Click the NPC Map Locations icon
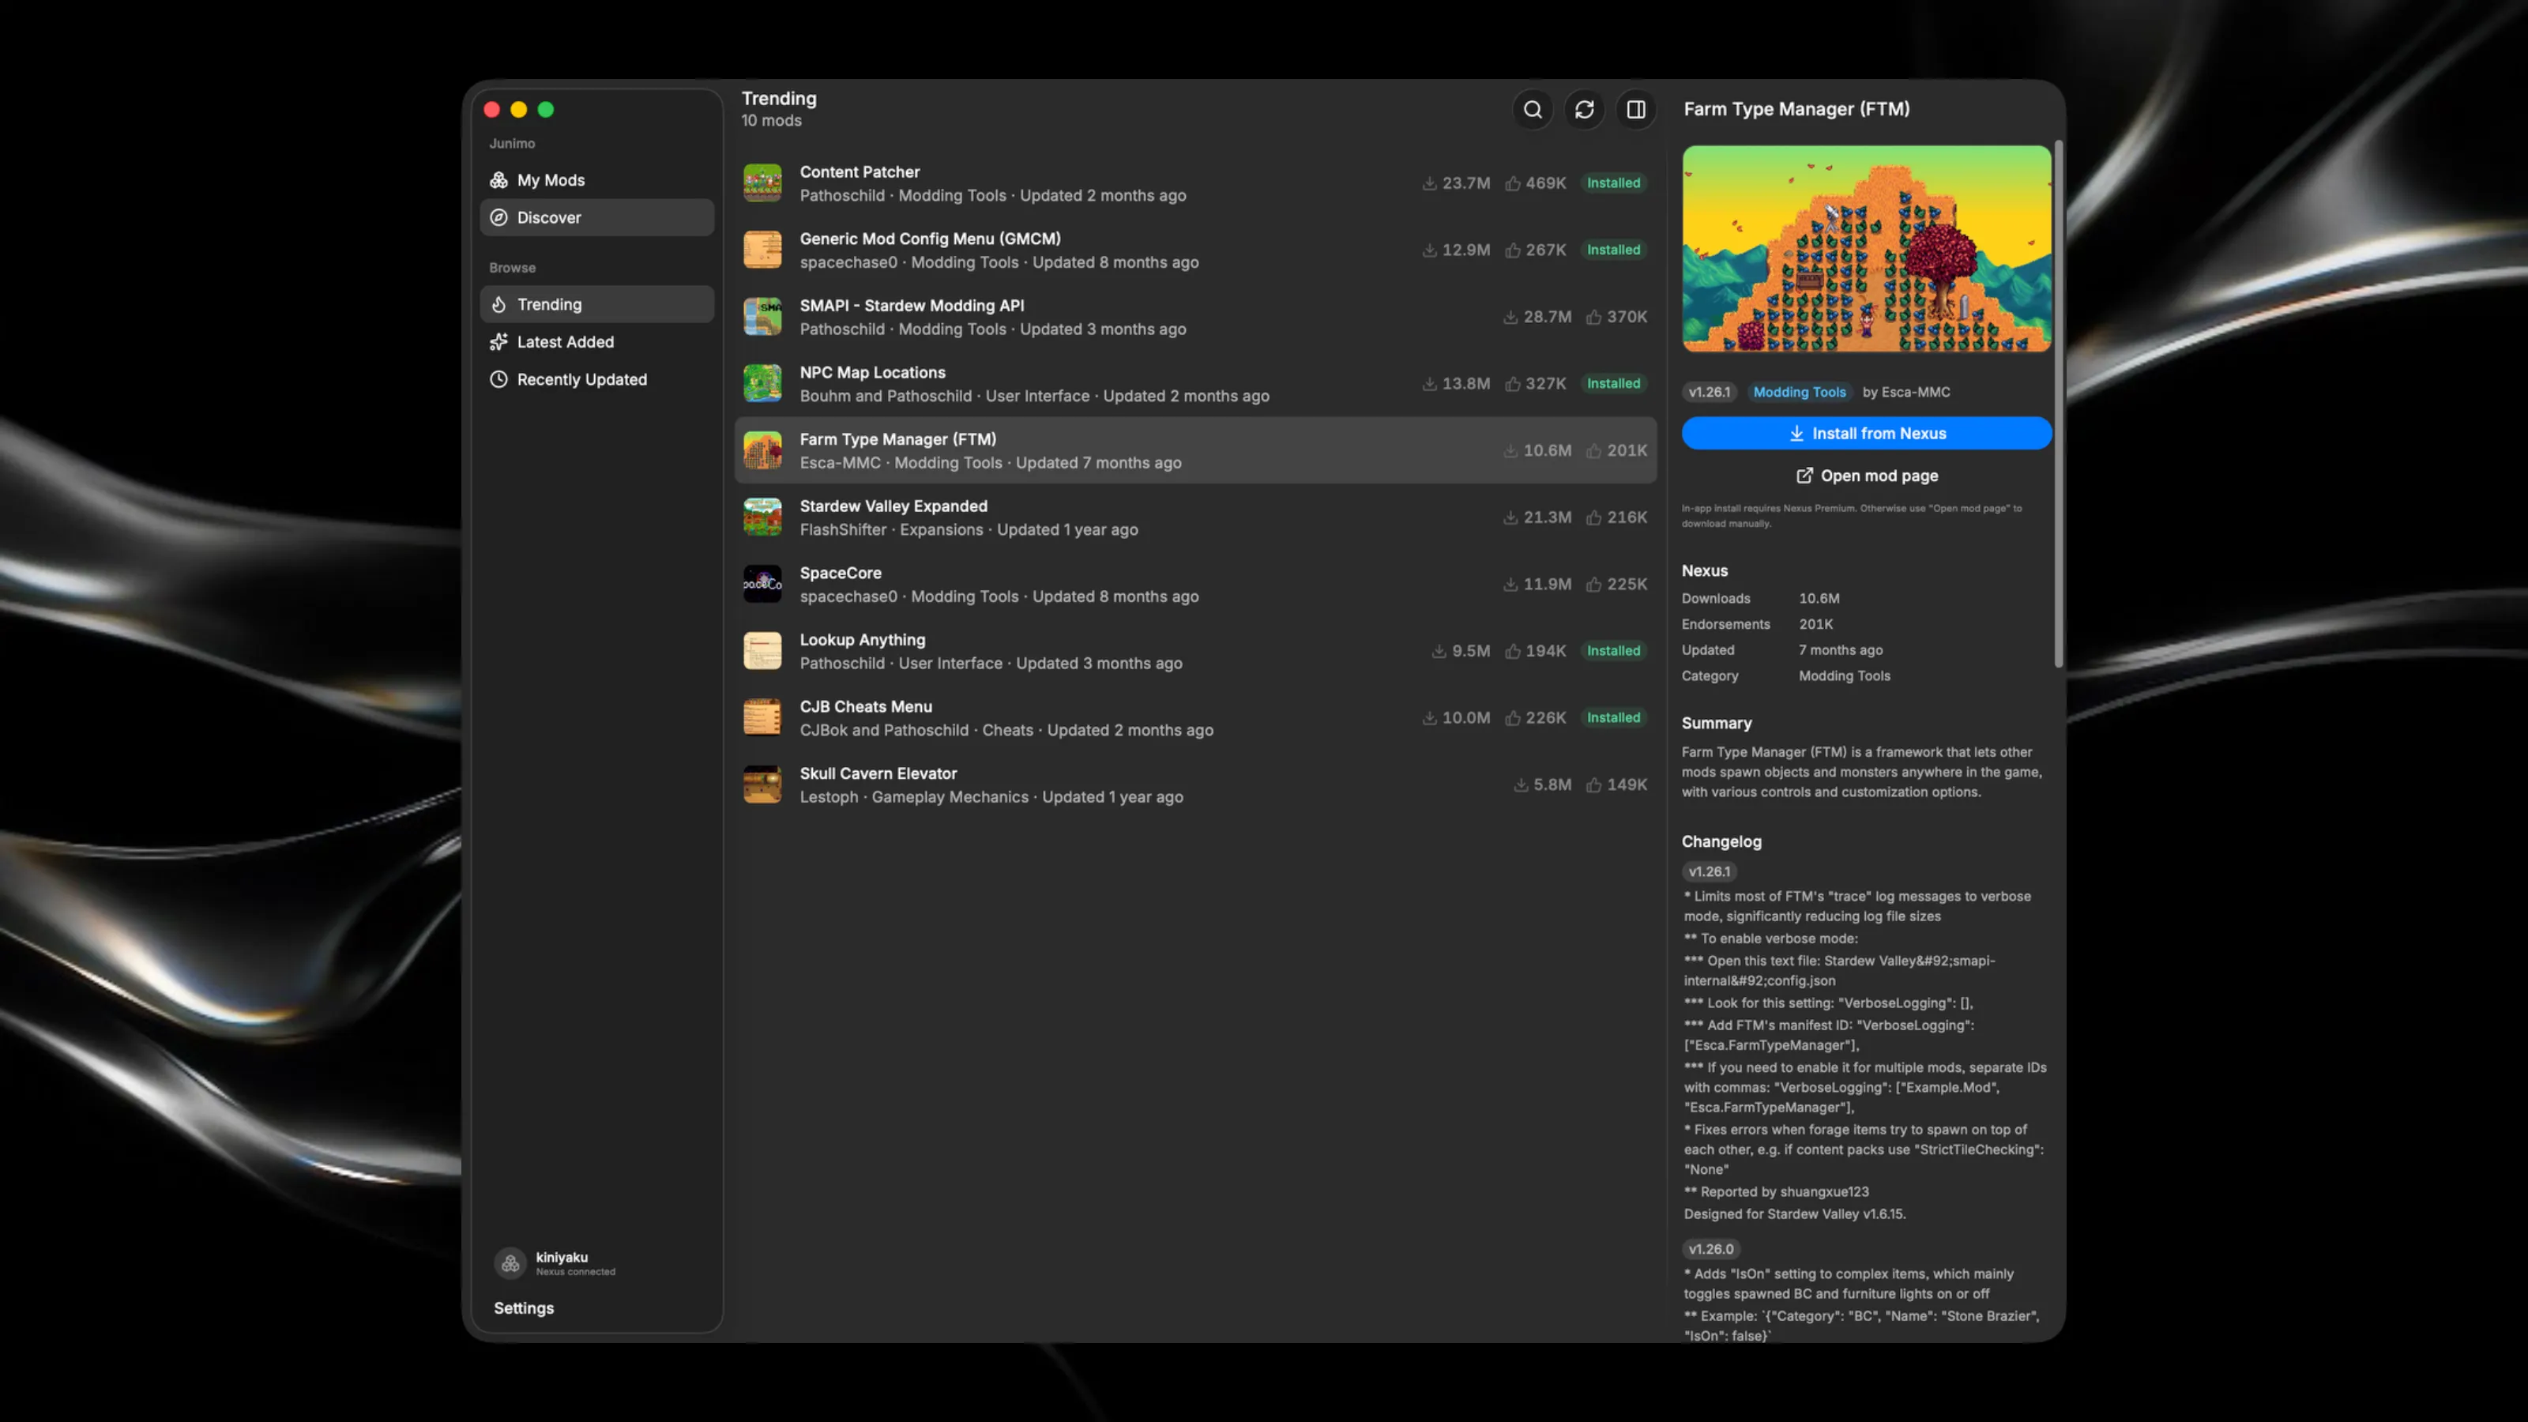The height and width of the screenshot is (1422, 2528). [x=762, y=384]
